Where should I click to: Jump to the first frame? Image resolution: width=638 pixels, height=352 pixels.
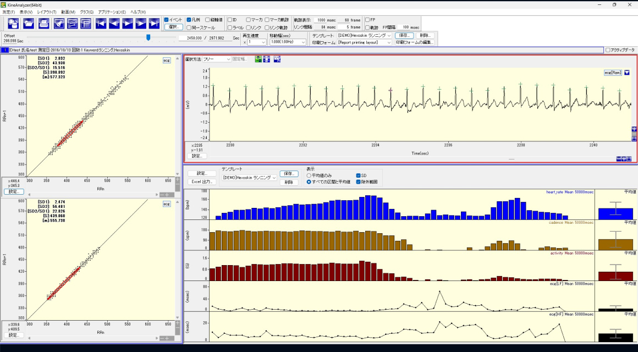(x=101, y=23)
